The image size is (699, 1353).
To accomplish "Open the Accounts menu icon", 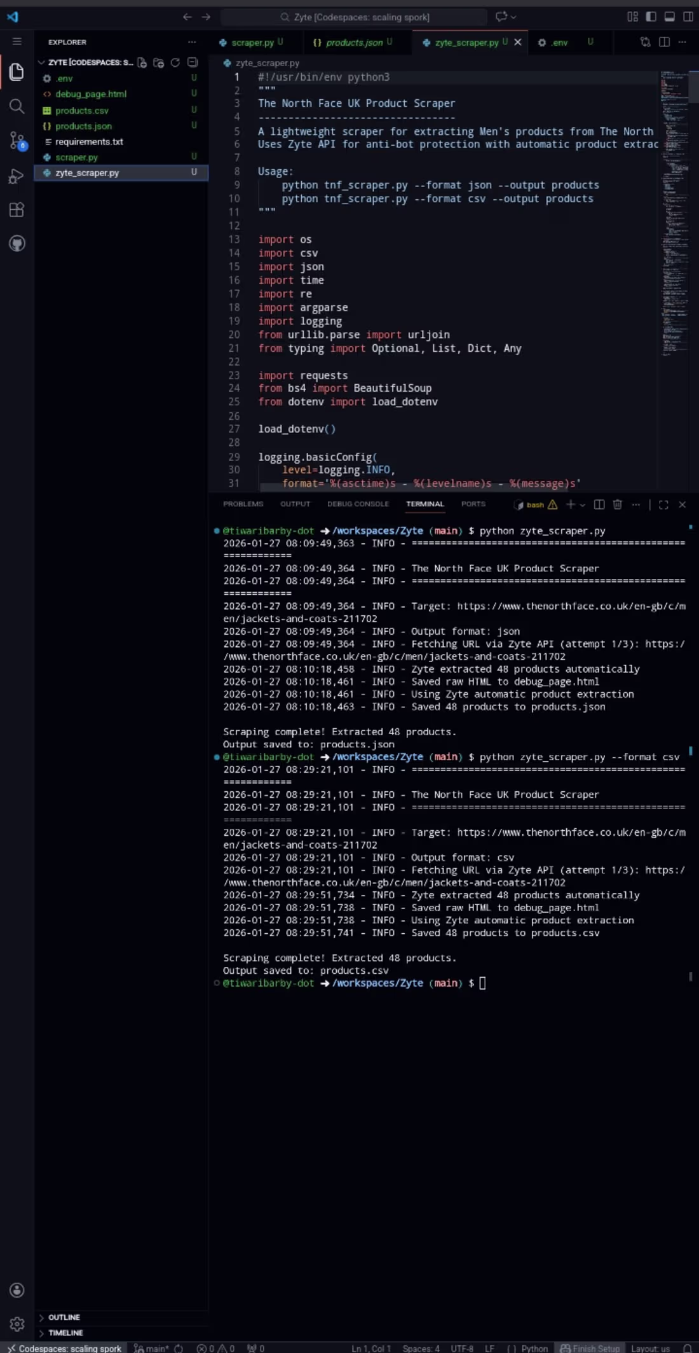I will (17, 1289).
